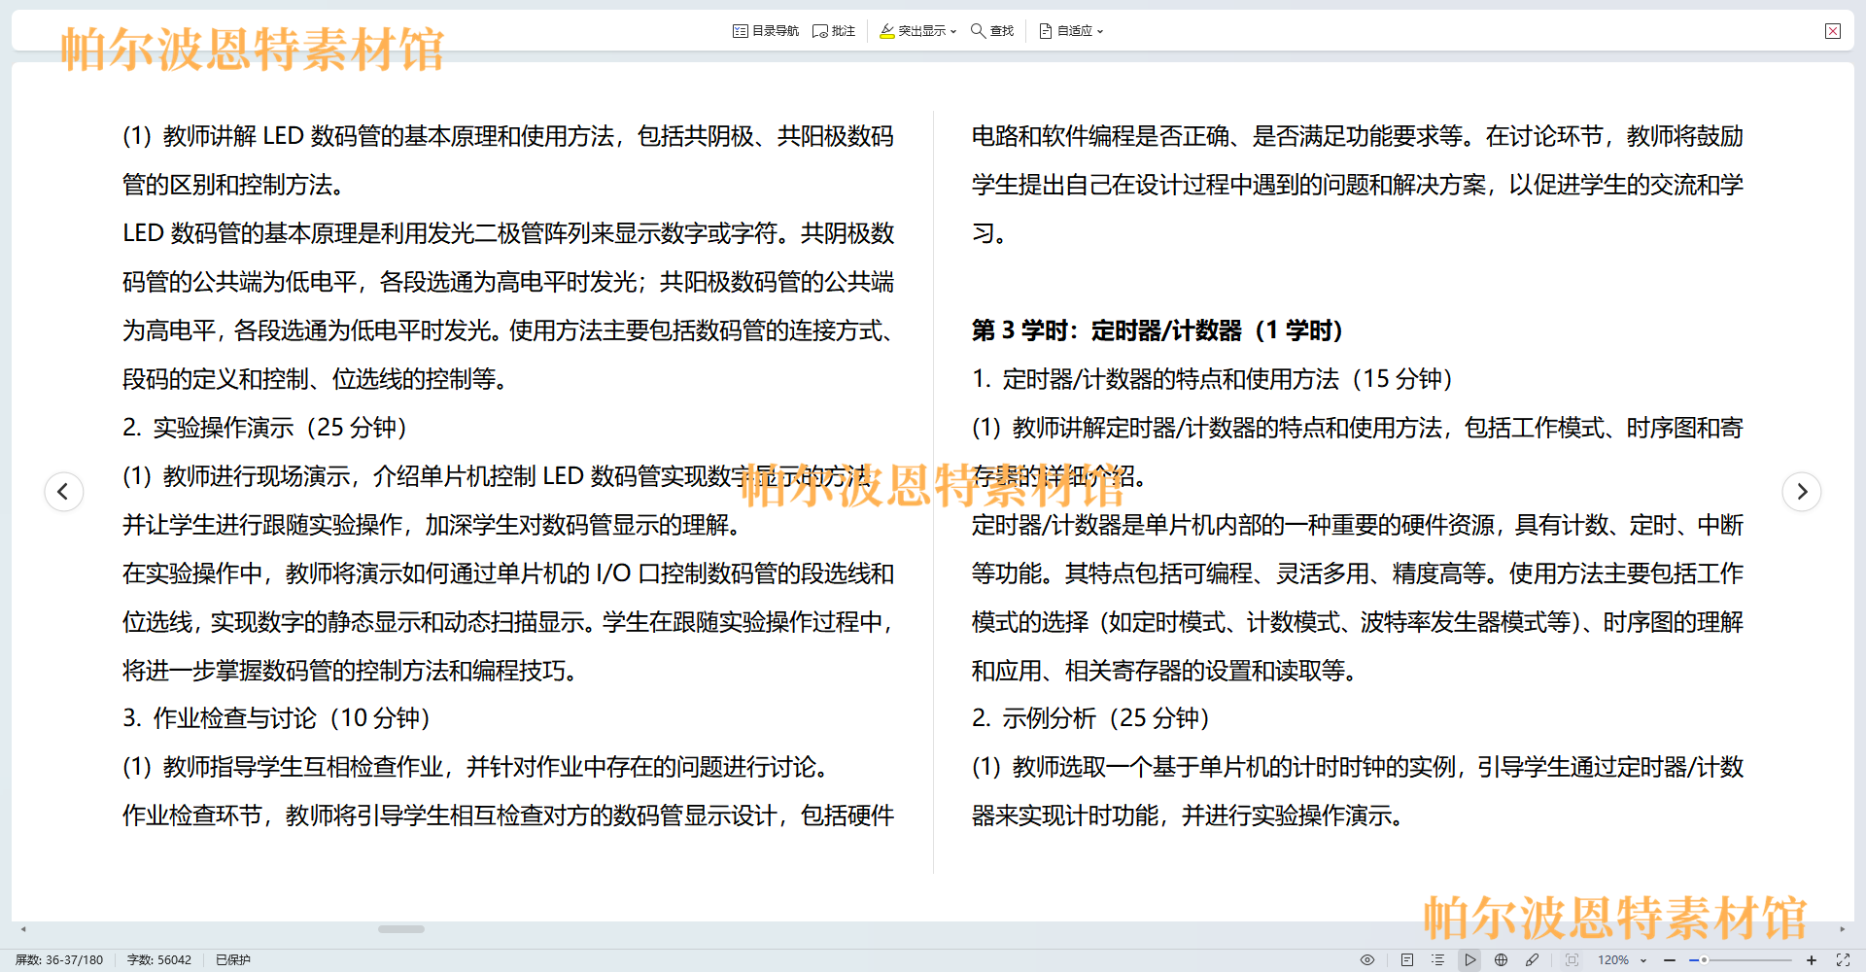Enter full screen mode icon
This screenshot has width=1866, height=972.
click(x=1843, y=959)
